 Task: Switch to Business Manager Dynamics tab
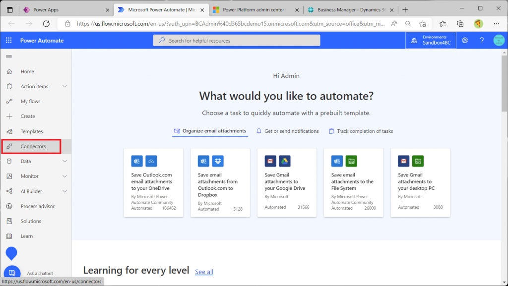coord(351,10)
